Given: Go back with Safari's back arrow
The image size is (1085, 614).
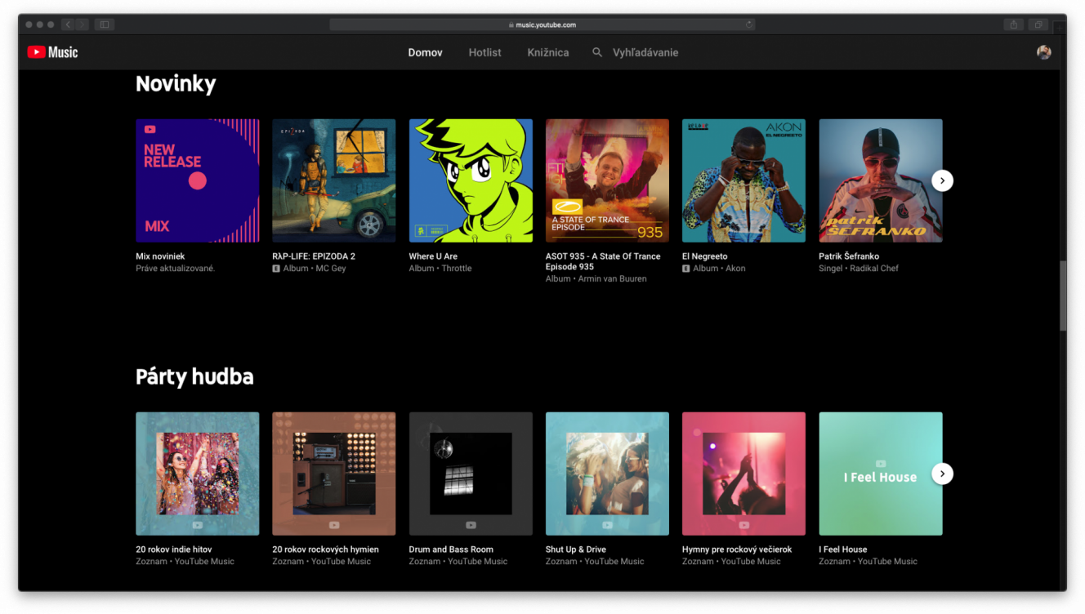Looking at the screenshot, I should pyautogui.click(x=68, y=24).
